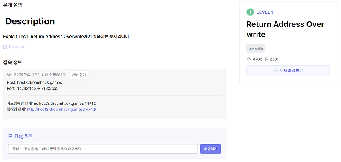Viewport: 341px width, 162px height.
Task: Click the Description heading
Action: tap(30, 21)
